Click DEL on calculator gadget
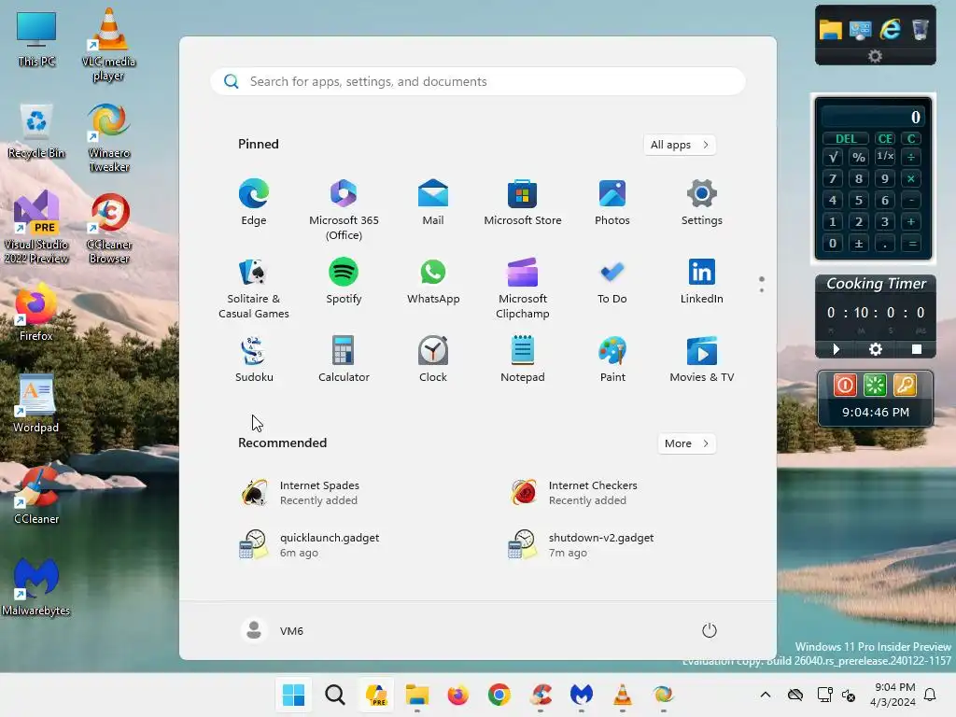Viewport: 956px width, 717px height. tap(846, 138)
